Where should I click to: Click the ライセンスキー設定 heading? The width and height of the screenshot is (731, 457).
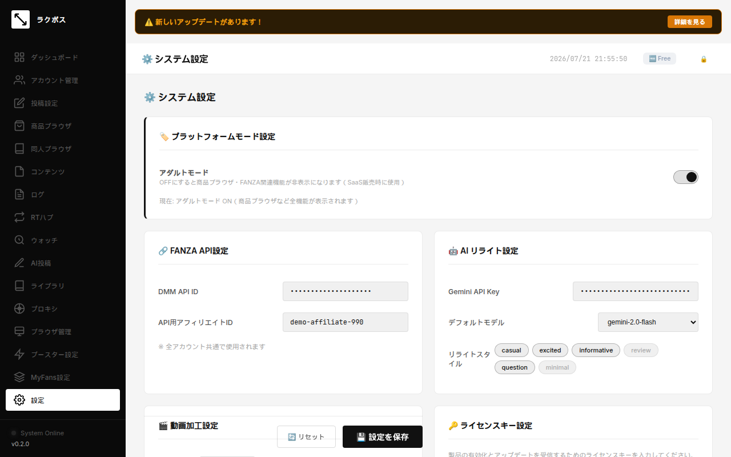pos(490,426)
